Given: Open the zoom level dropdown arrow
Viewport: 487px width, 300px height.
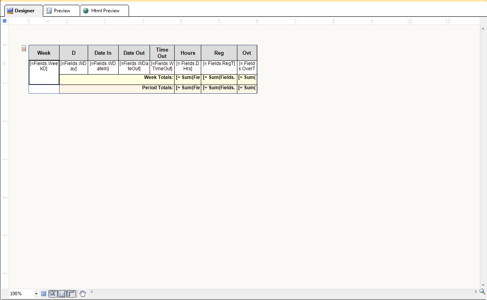Looking at the screenshot, I should 36,294.
